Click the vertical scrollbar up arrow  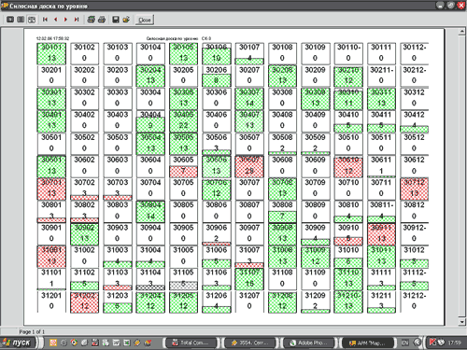462,32
